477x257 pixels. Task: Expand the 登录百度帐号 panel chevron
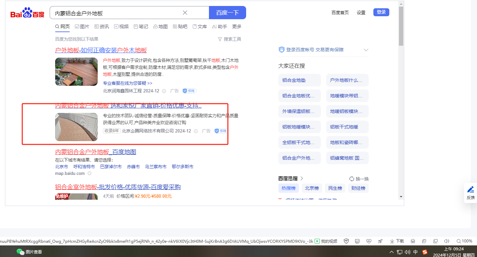[366, 50]
